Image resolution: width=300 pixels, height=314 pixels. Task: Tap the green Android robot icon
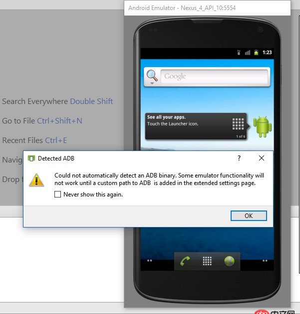coord(262,126)
